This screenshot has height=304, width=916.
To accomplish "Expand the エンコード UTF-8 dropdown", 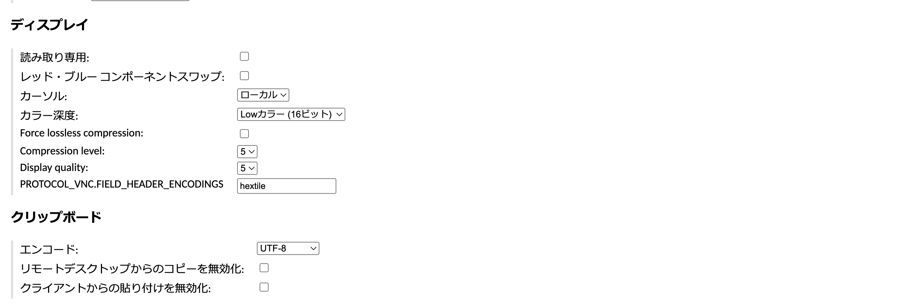I will point(288,248).
